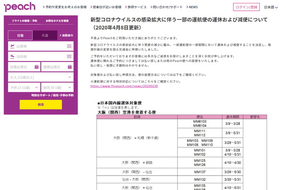Click the 3/29～5/30 period cell
Viewport: 286px width, 190px height.
pyautogui.click(x=233, y=172)
